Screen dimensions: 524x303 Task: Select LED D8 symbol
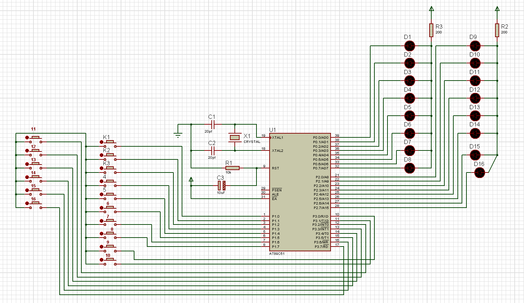click(410, 168)
